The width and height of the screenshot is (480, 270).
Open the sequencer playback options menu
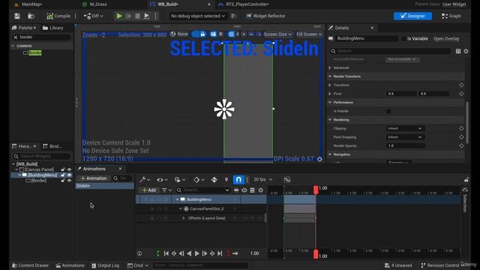(179, 180)
